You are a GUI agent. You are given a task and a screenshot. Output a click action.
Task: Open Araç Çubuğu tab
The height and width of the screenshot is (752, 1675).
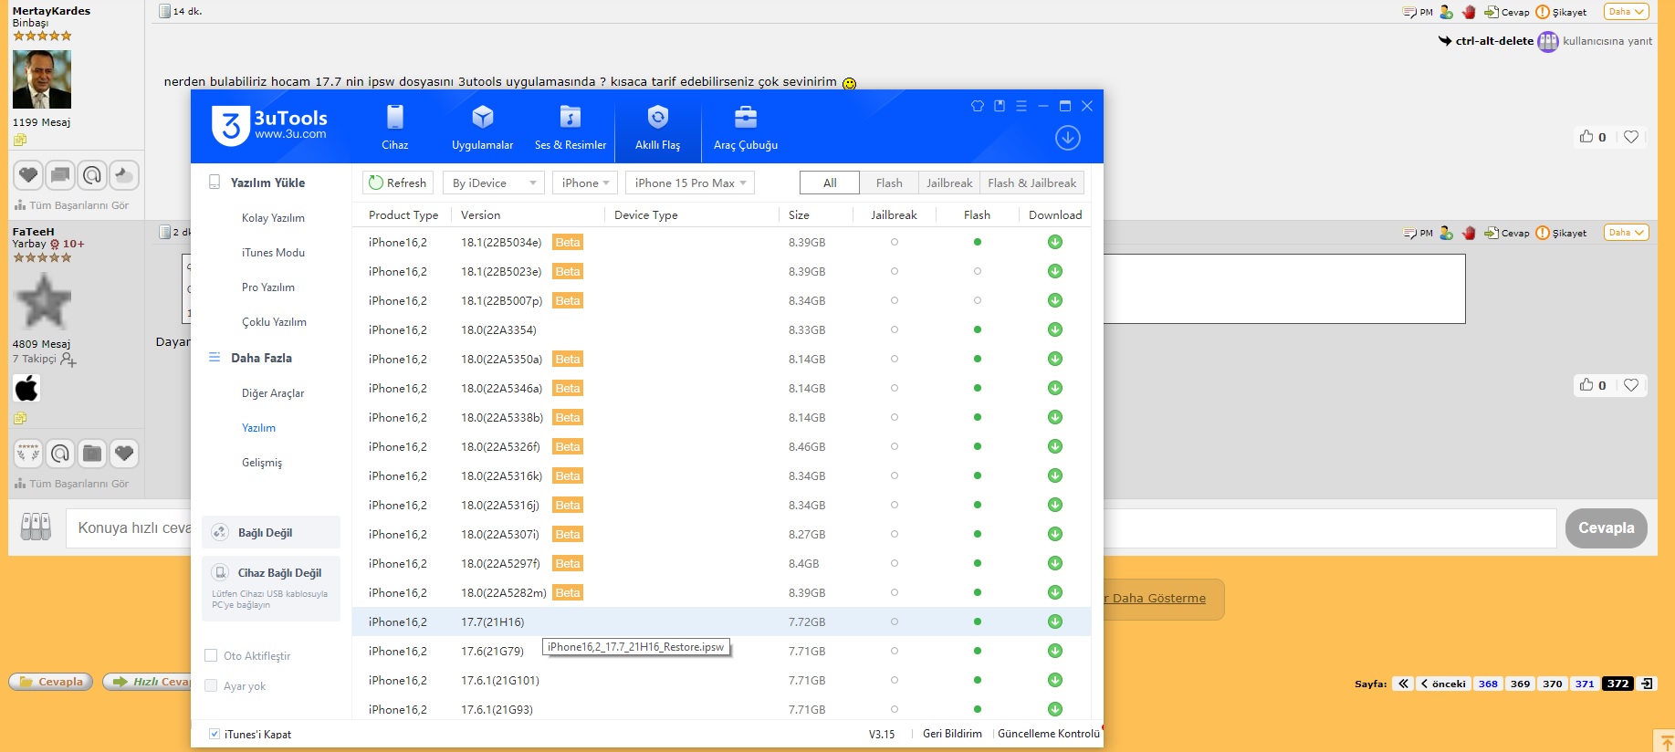click(x=745, y=127)
